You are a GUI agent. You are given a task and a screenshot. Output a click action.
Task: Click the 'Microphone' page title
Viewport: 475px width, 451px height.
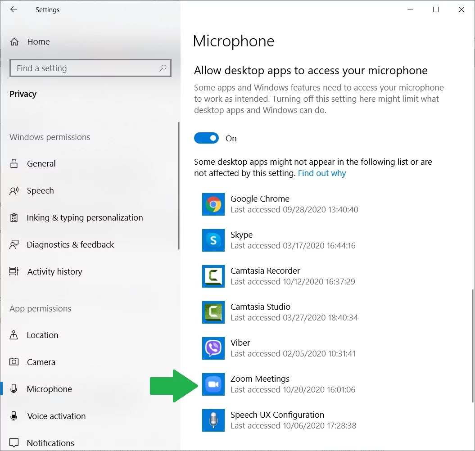pos(234,41)
